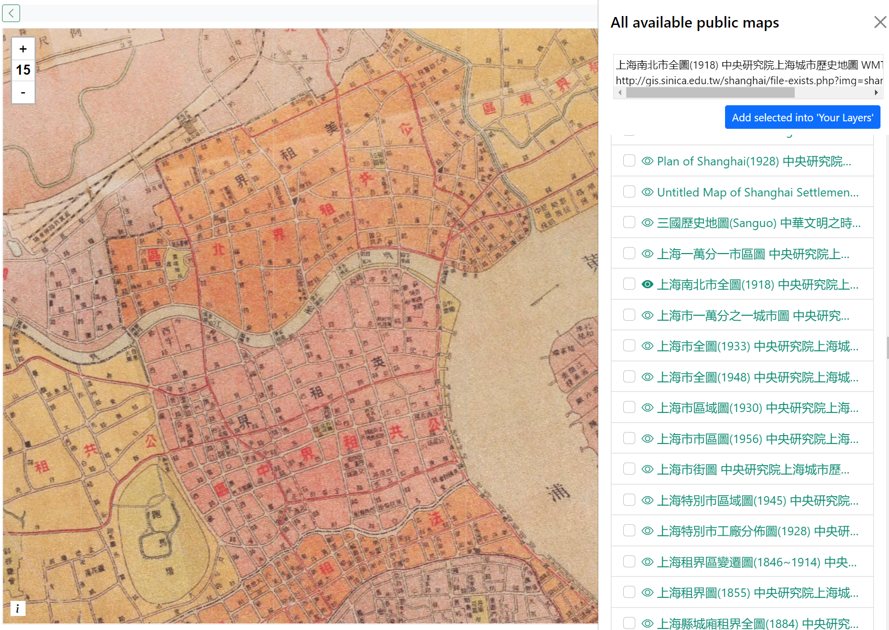
Task: Toggle eye icon for 三國歷史地圖(Sanguo)
Action: (647, 223)
